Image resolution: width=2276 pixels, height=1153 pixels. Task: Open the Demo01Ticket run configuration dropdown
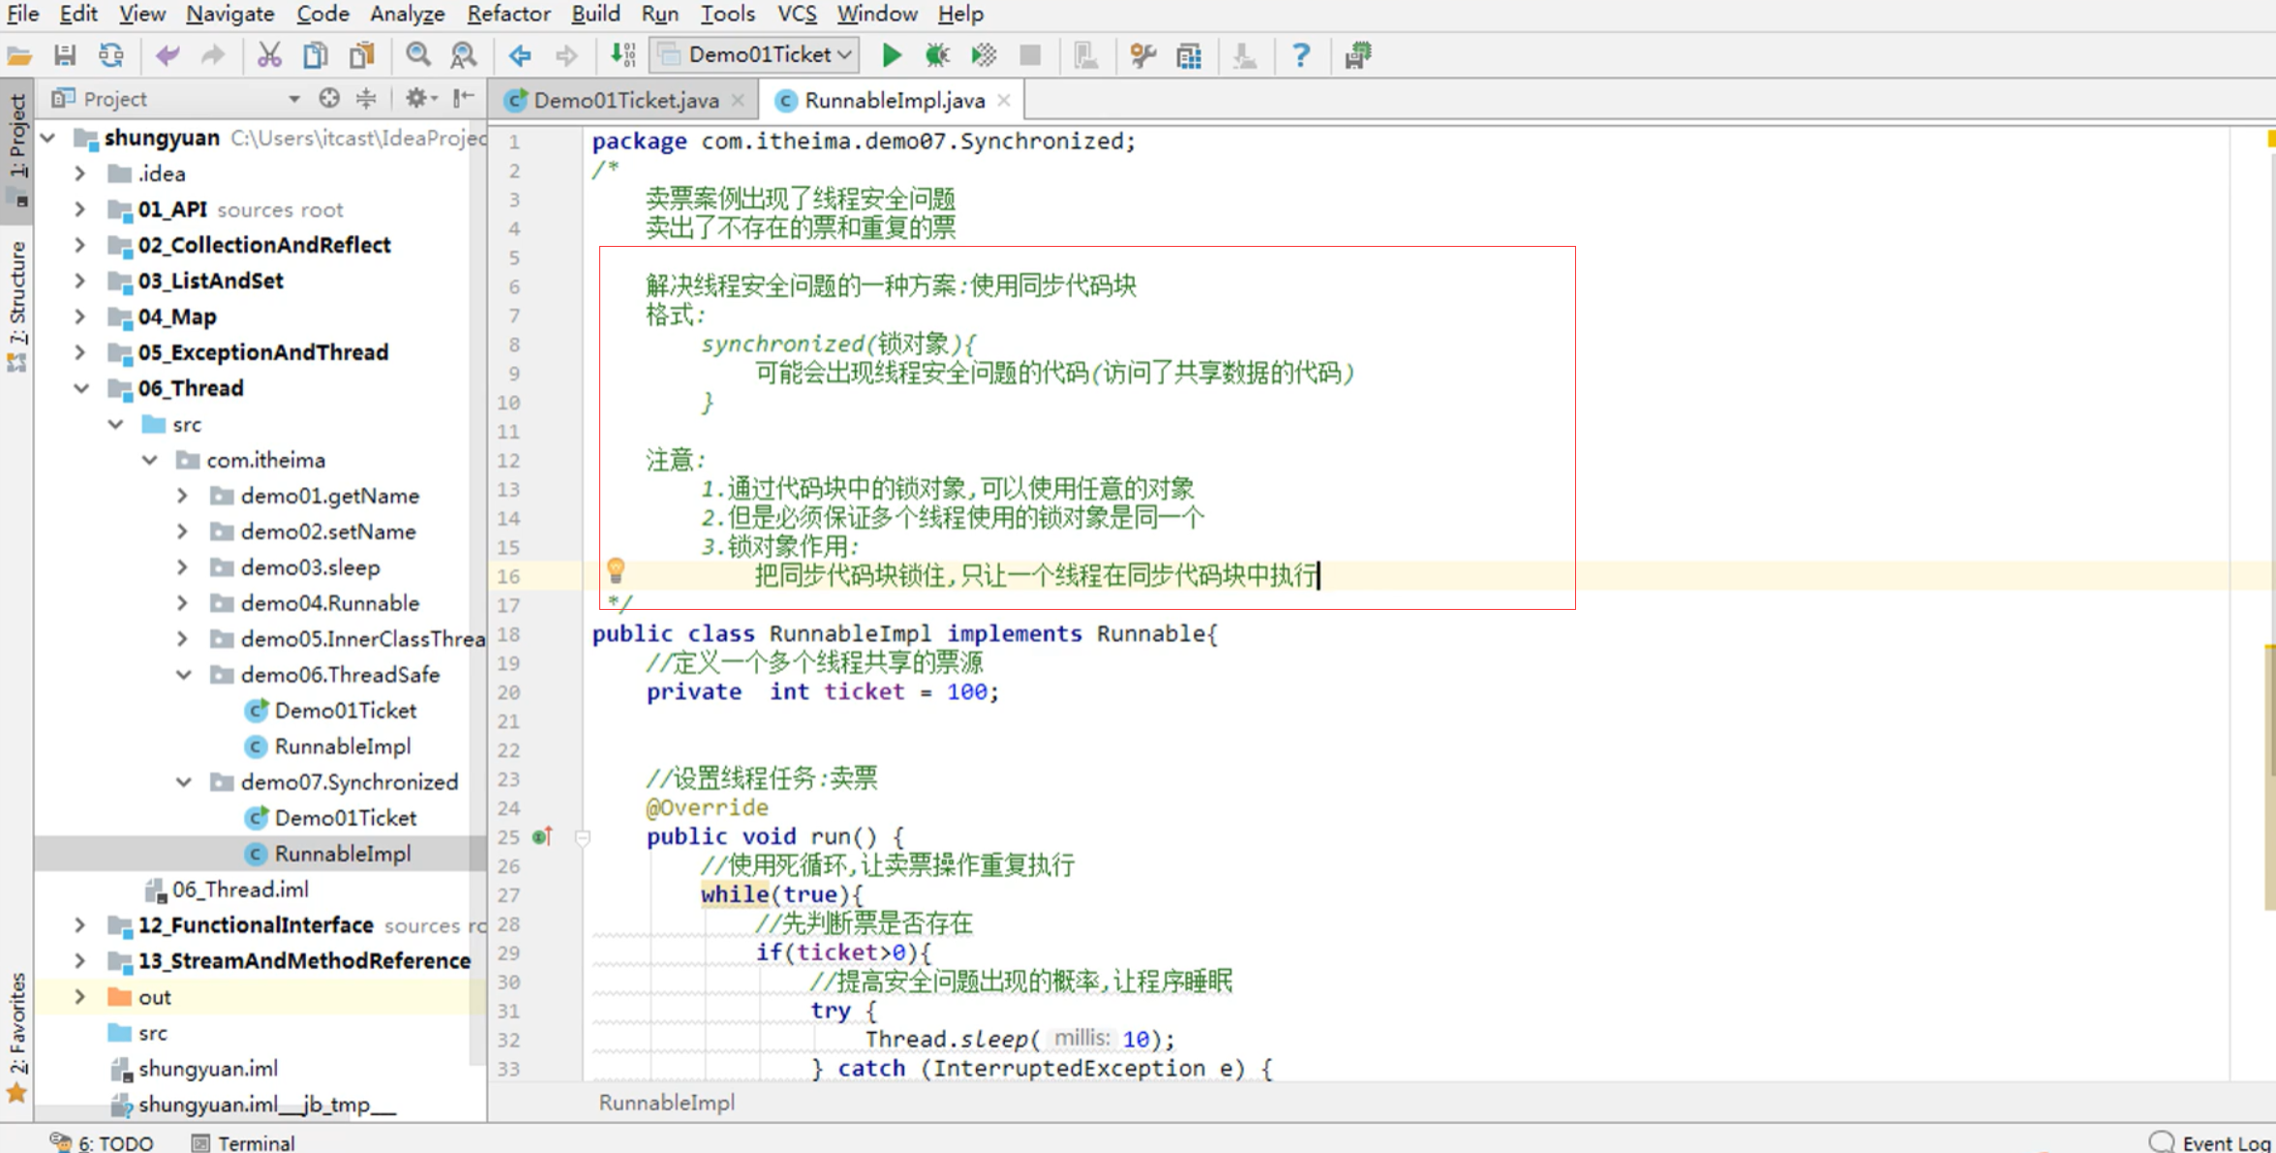pos(757,55)
